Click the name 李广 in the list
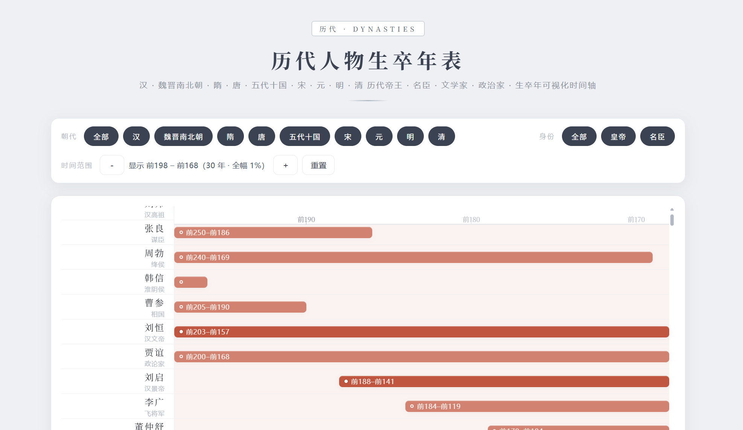743x430 pixels. coord(154,402)
